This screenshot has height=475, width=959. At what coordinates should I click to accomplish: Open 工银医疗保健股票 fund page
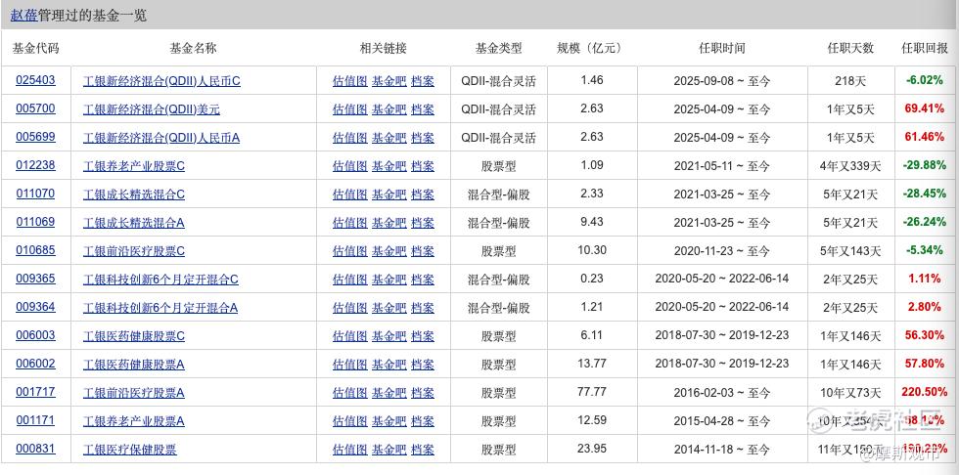coord(129,450)
